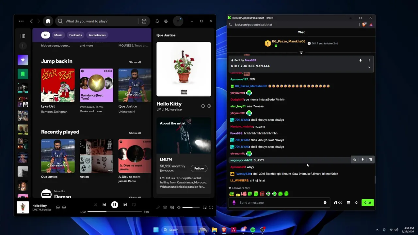Show all in Jump back in
The width and height of the screenshot is (418, 235).
pyautogui.click(x=135, y=62)
